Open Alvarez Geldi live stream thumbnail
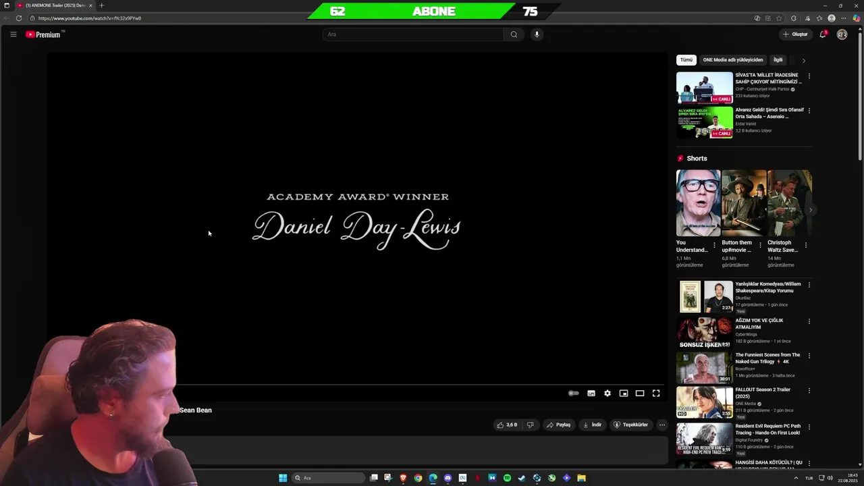Viewport: 864px width, 486px height. tap(705, 122)
